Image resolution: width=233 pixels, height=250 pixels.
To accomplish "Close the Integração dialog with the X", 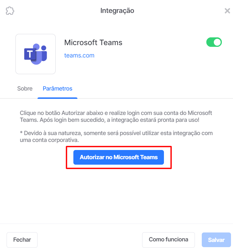I will coord(227,11).
